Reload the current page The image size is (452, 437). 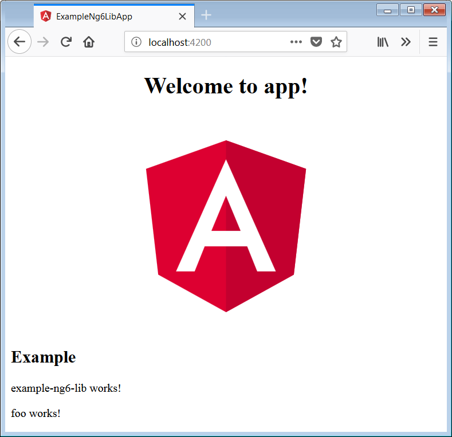[66, 42]
